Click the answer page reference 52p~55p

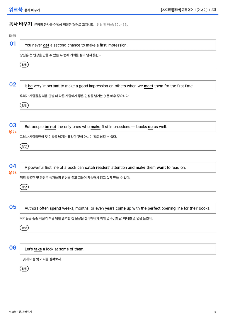(x=121, y=25)
